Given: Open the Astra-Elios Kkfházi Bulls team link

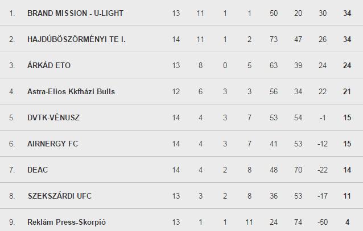Looking at the screenshot, I should [71, 91].
